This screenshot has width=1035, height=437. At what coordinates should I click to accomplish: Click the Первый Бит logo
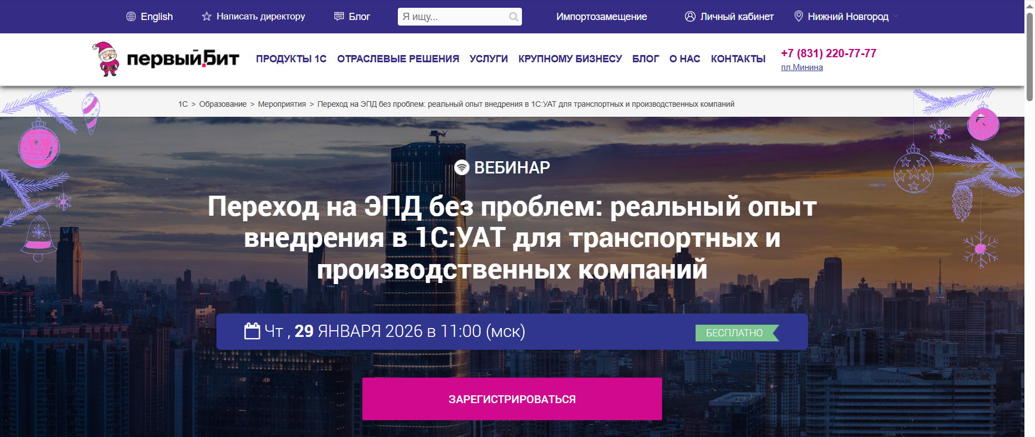(166, 59)
